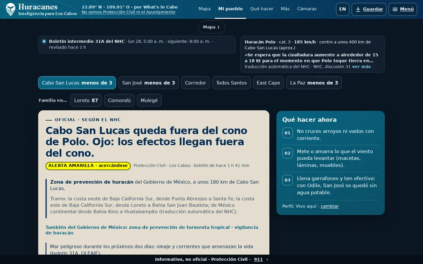Viewport: 423px width, 264px height.
Task: Click 'Protección Civil · Los Cabos · boletín' text
Action: [191, 165]
